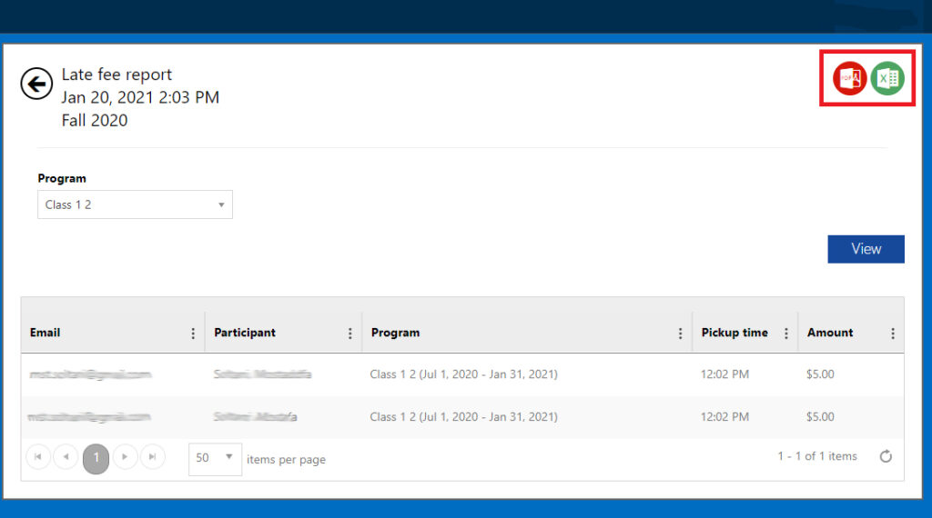Open the Program dropdown showing Class 1 2
The height and width of the screenshot is (518, 932).
135,204
